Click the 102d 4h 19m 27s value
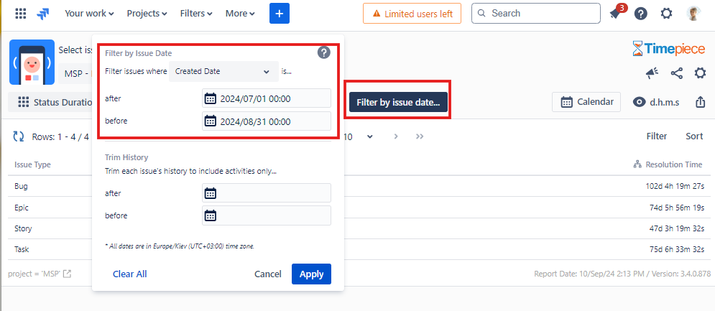 click(x=675, y=186)
